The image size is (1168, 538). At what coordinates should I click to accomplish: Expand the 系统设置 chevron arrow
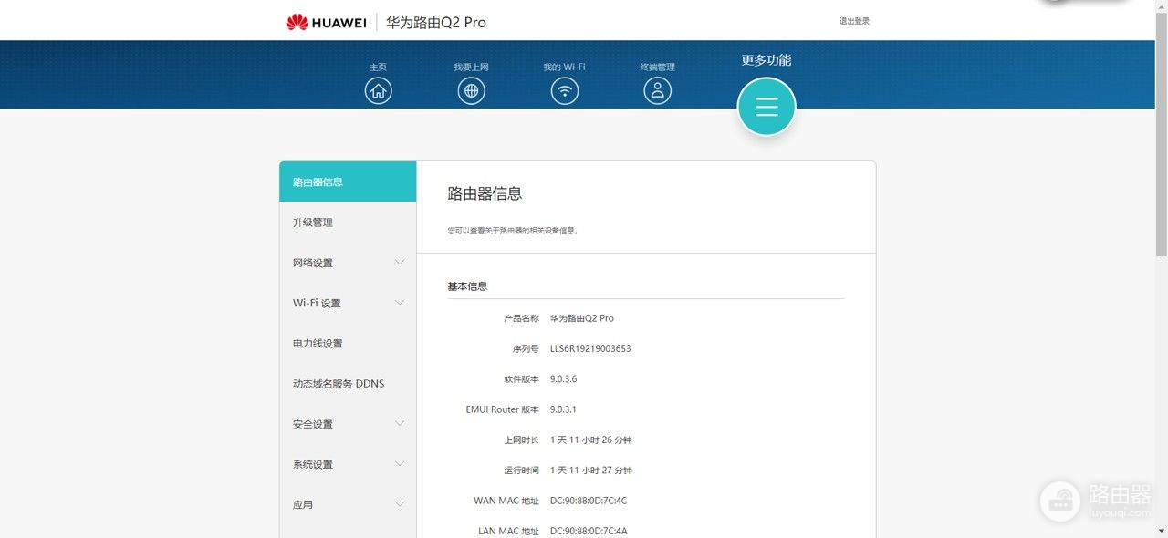point(400,464)
